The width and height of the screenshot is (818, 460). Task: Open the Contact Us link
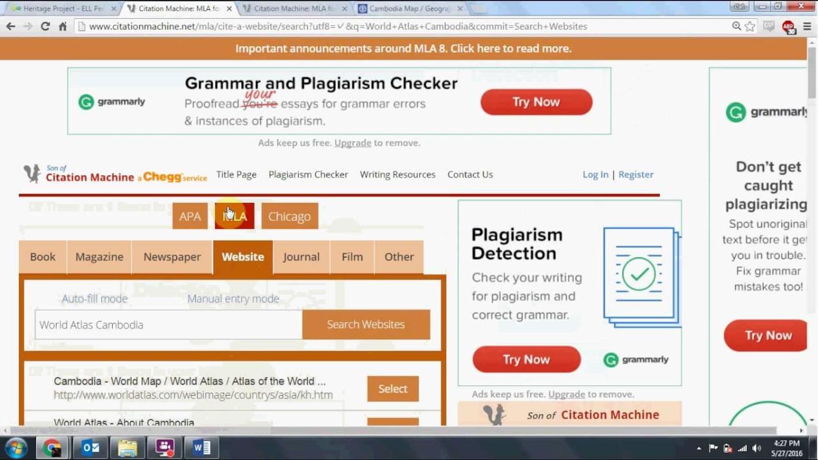tap(470, 174)
